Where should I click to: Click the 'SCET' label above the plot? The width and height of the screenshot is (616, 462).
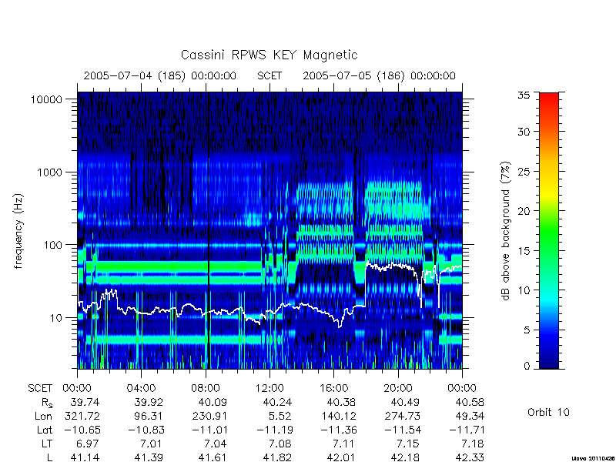pos(269,75)
